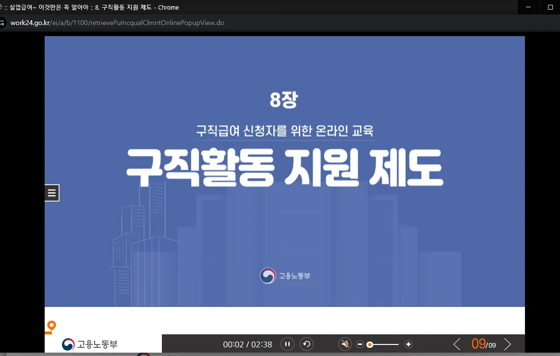Click the orange progress marker pin
Viewport: 560px width, 356px height.
click(51, 327)
